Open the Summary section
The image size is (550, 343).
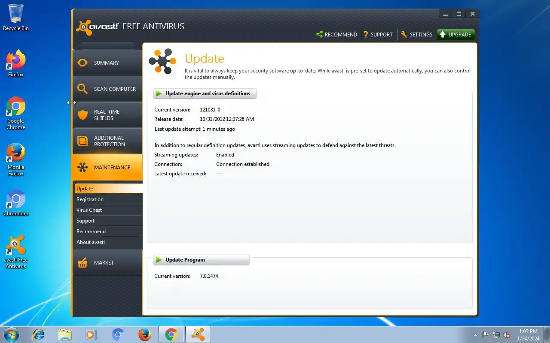[x=107, y=63]
